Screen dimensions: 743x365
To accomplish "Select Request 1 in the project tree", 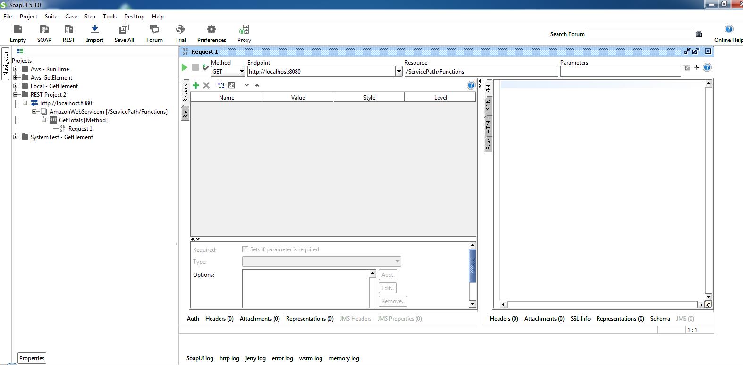I will [x=80, y=129].
